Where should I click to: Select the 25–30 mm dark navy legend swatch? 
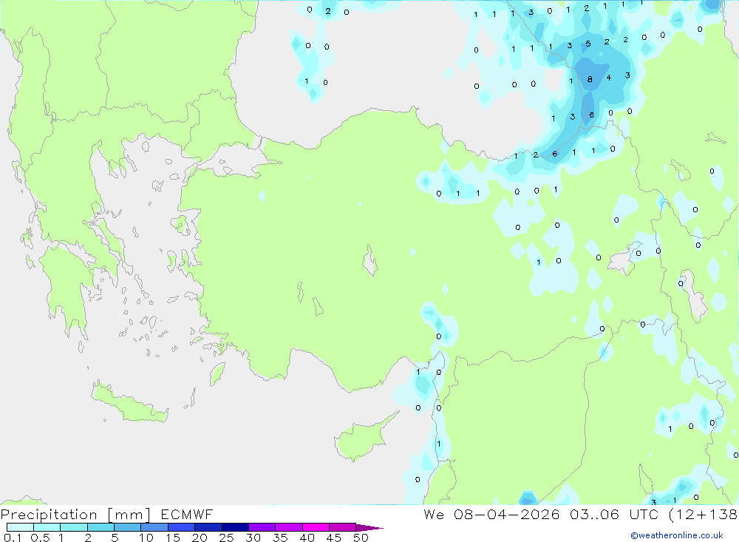(235, 527)
